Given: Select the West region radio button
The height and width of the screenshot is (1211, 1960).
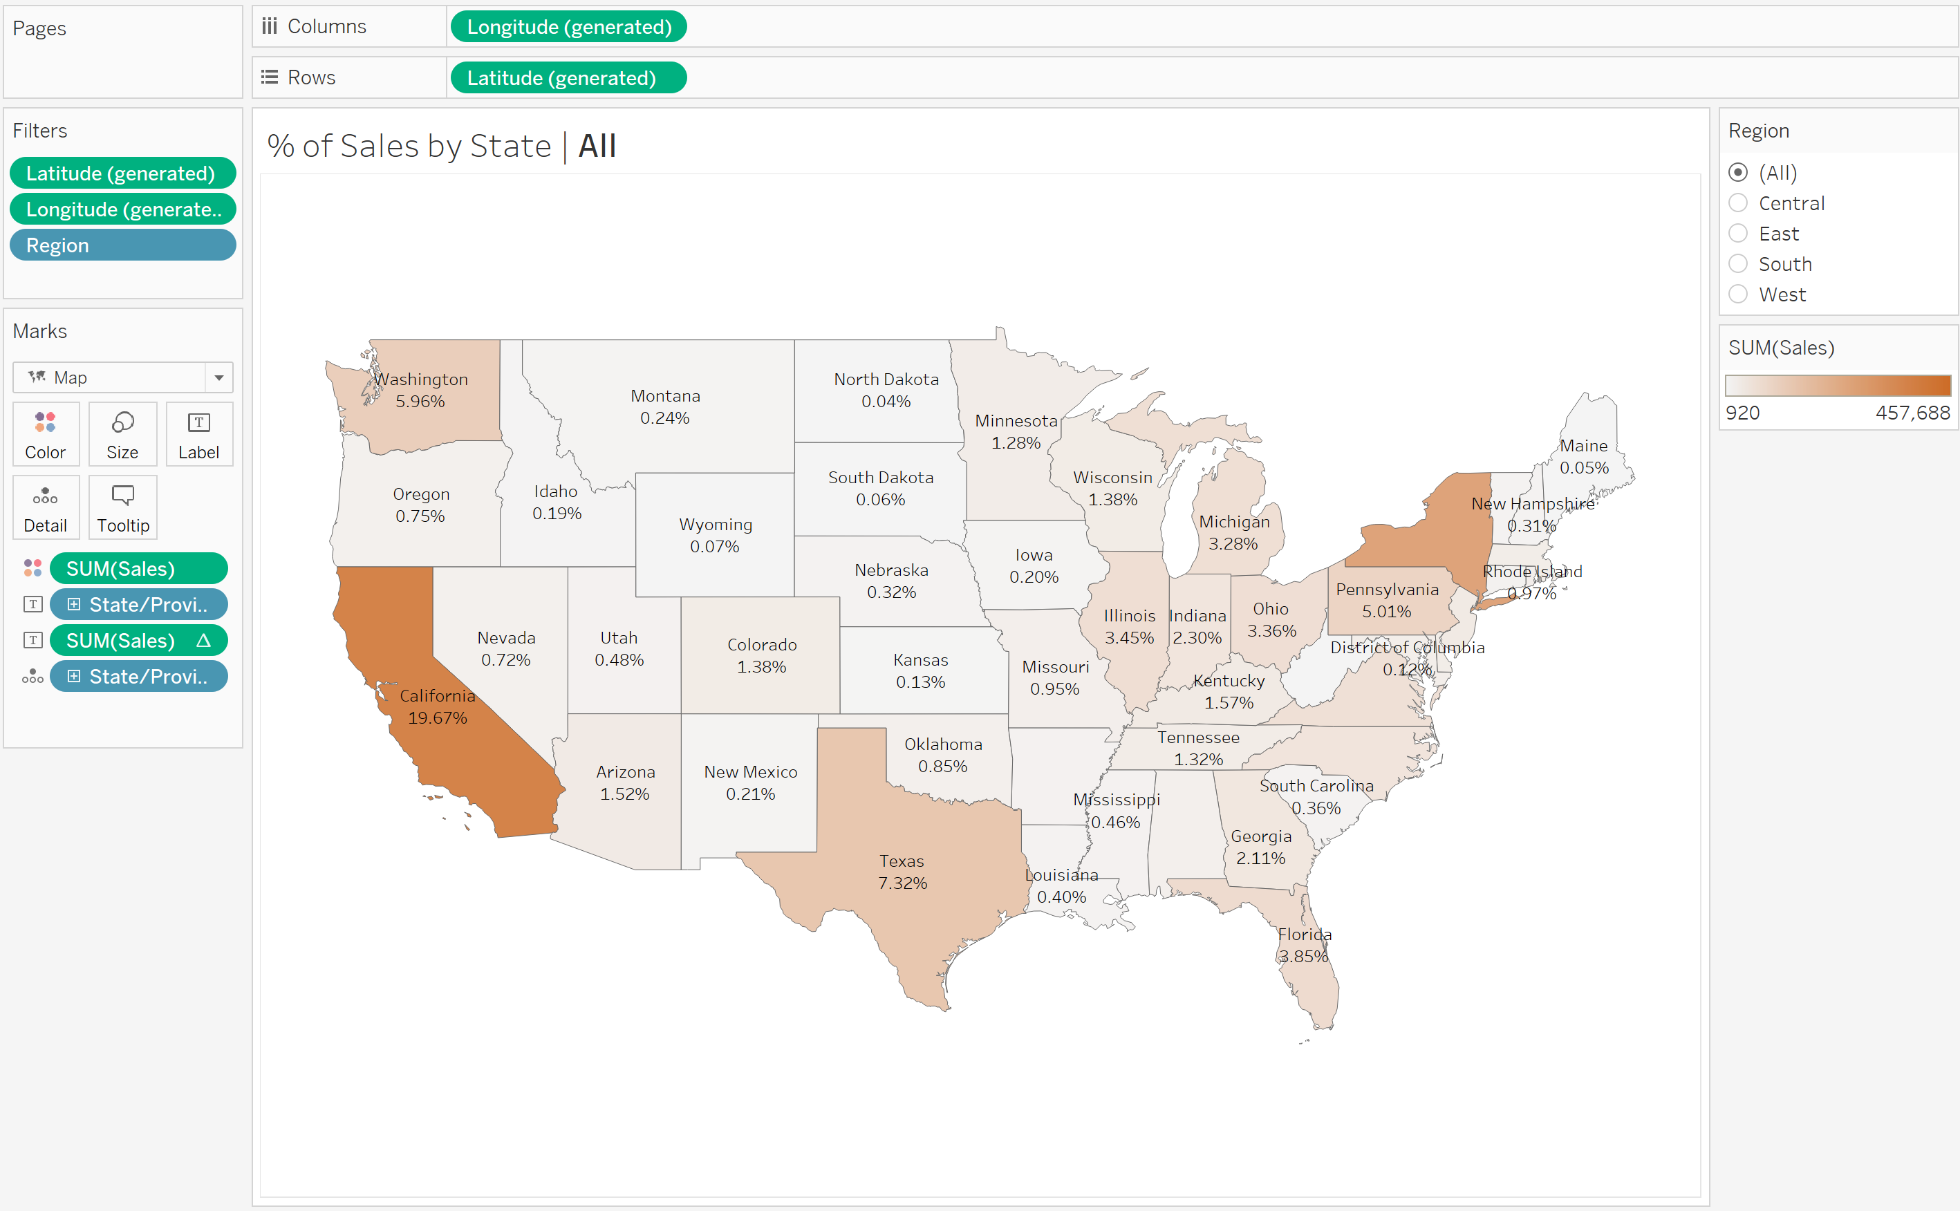Looking at the screenshot, I should (1737, 294).
